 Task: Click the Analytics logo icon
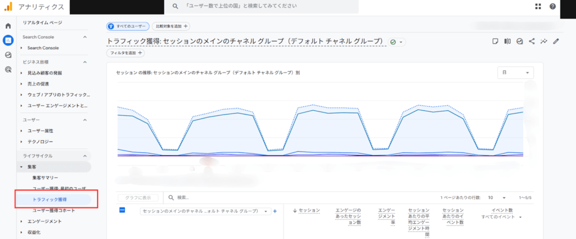[8, 6]
